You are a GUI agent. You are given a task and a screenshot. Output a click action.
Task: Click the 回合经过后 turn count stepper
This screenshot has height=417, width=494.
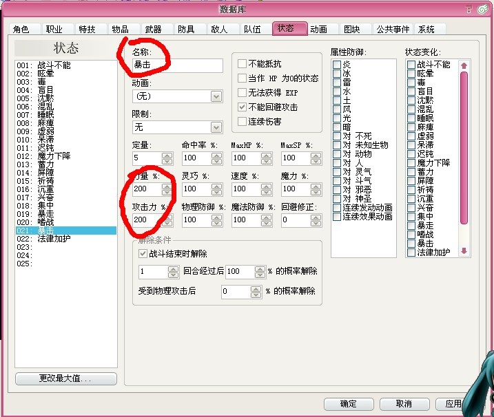coord(173,272)
